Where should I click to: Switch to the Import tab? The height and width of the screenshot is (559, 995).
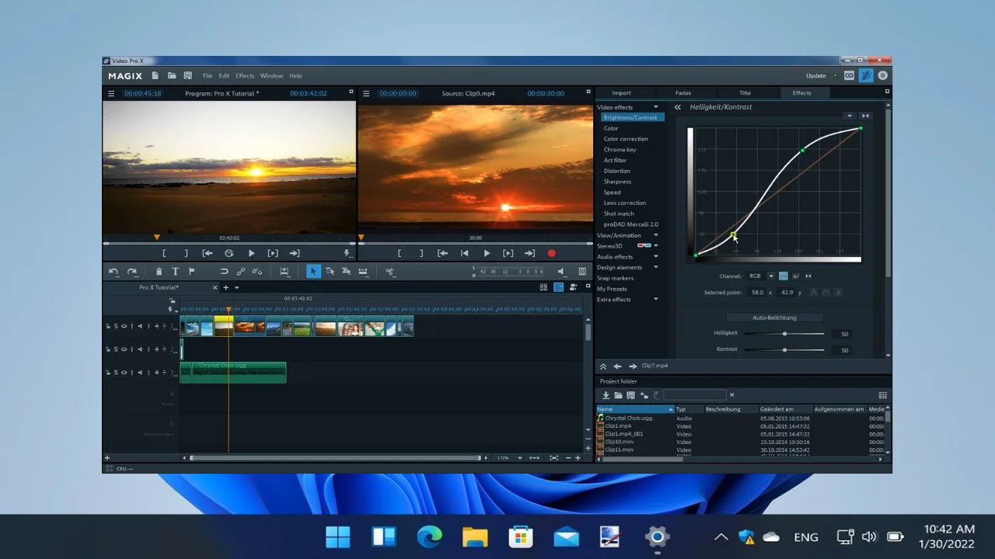pyautogui.click(x=621, y=93)
